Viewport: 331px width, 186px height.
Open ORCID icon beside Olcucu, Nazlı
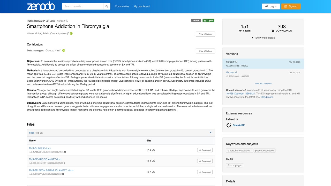(63, 50)
